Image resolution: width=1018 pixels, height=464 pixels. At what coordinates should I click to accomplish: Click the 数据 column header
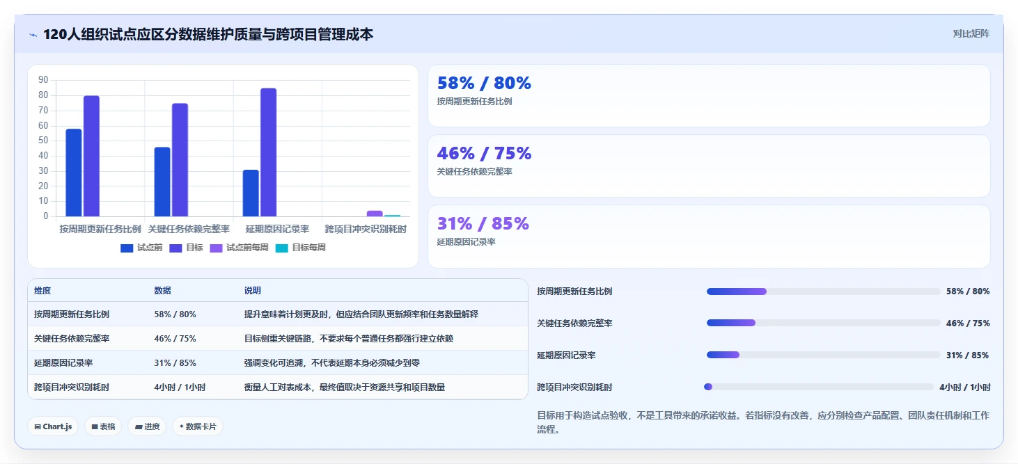162,291
